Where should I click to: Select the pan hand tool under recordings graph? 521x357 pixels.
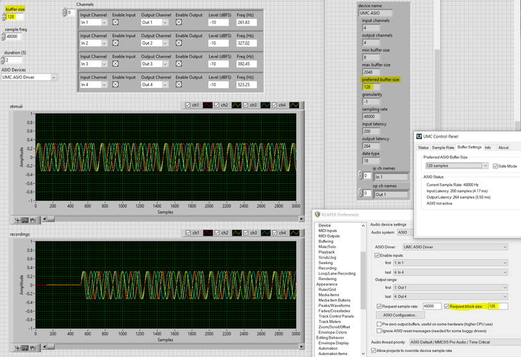32,347
